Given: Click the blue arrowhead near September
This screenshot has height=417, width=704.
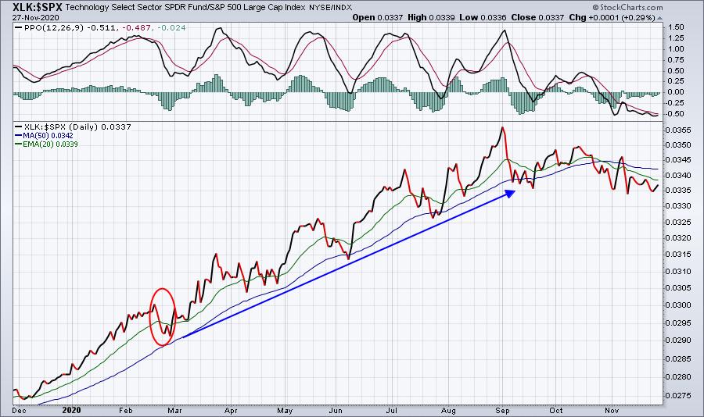Looking at the screenshot, I should [x=509, y=192].
